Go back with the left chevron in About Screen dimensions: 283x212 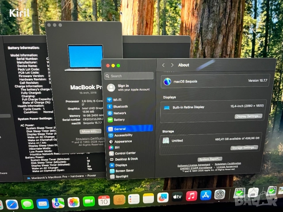click(163, 65)
